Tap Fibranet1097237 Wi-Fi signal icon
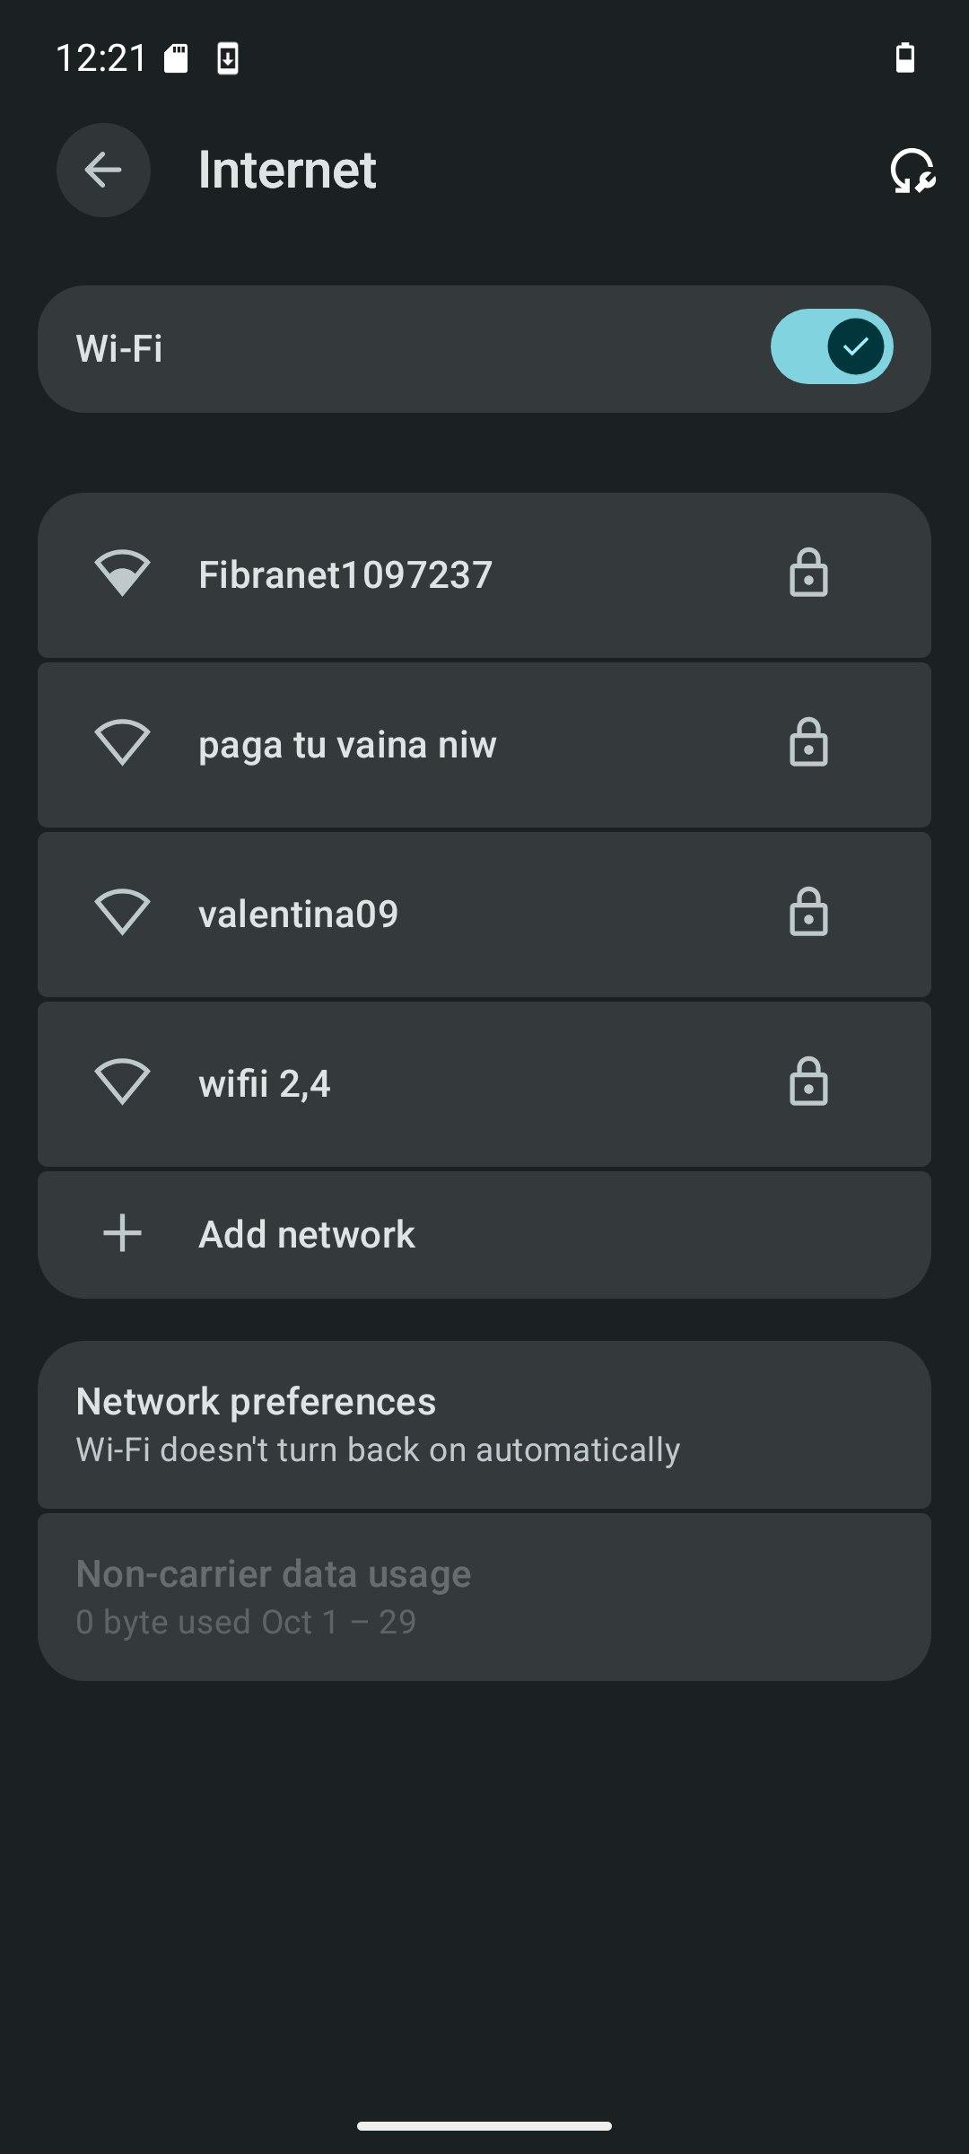Viewport: 969px width, 2154px height. [122, 574]
